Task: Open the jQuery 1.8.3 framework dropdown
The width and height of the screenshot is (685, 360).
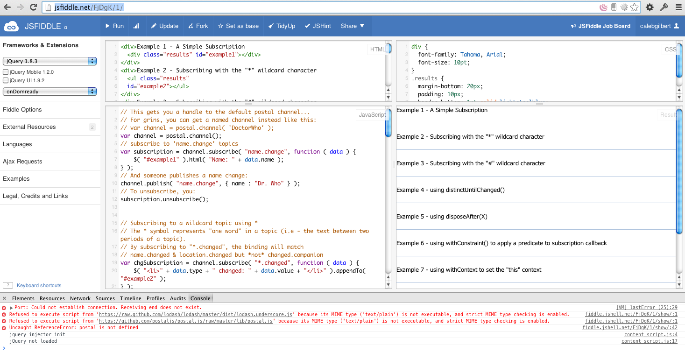Action: [x=49, y=61]
